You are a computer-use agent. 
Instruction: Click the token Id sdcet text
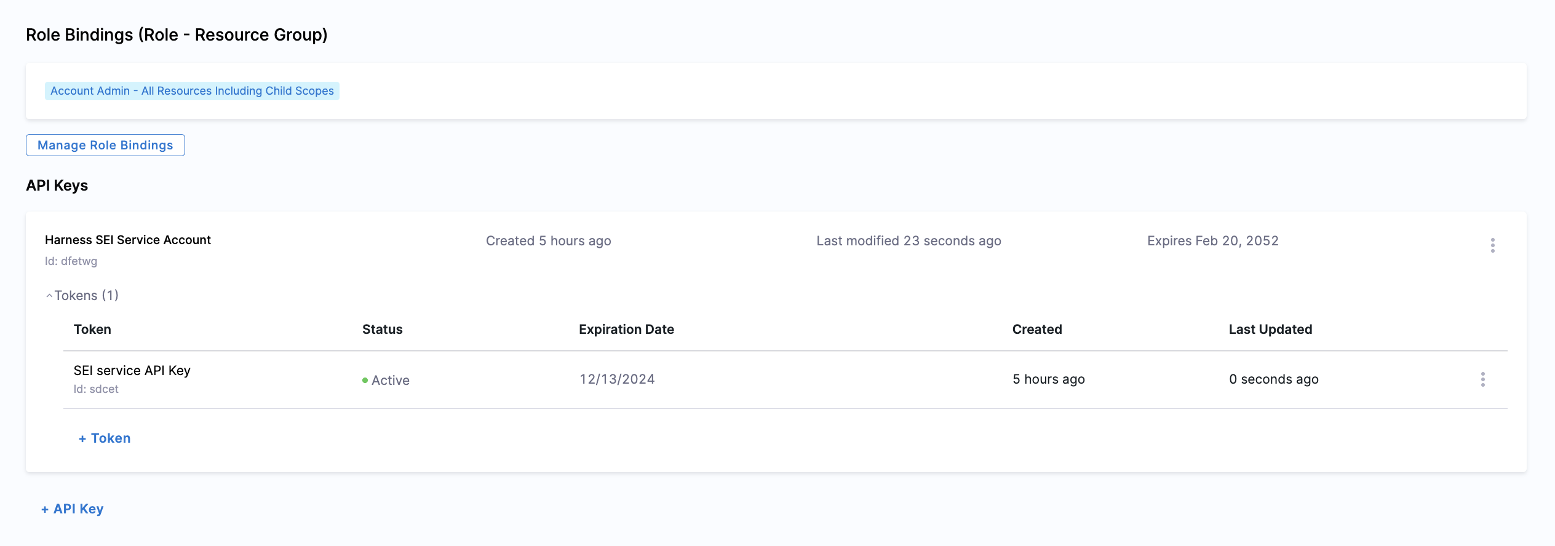[96, 389]
